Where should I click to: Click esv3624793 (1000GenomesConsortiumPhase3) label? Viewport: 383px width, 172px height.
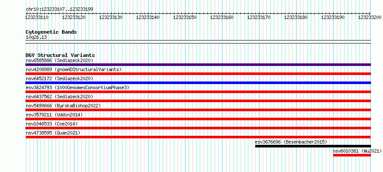click(x=77, y=88)
